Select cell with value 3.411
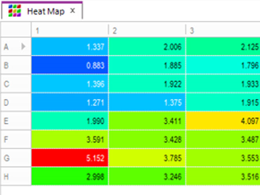This screenshot has height=195, width=260. coord(147,121)
